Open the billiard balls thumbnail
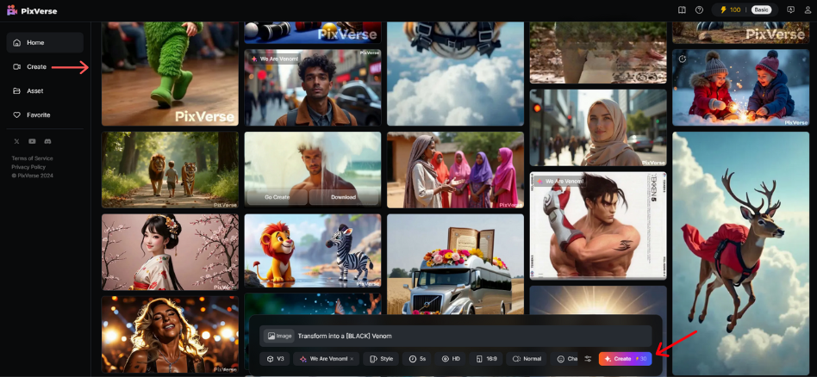This screenshot has width=817, height=377. (x=313, y=33)
